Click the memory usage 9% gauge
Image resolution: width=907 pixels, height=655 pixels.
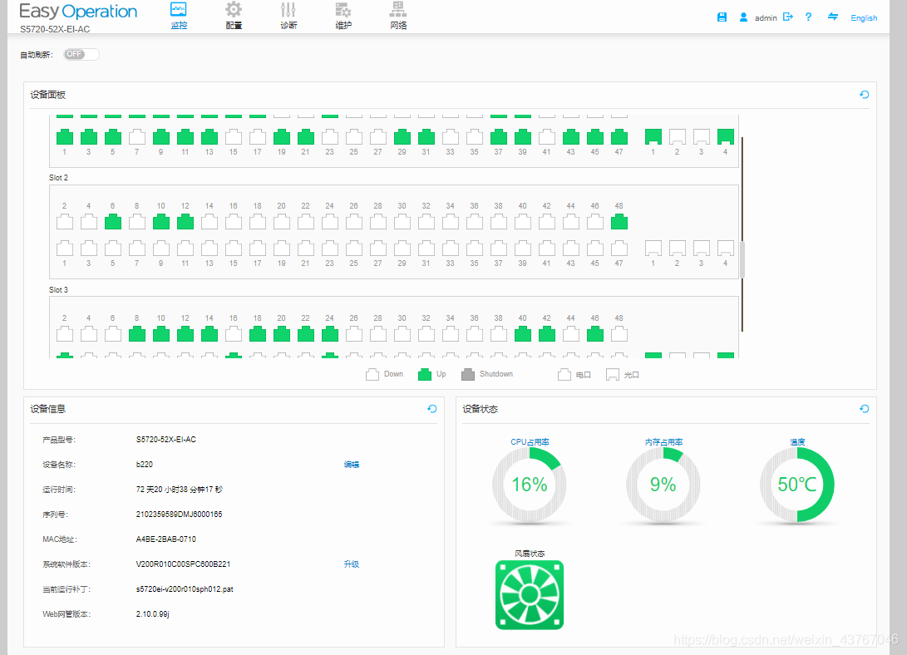[x=663, y=485]
